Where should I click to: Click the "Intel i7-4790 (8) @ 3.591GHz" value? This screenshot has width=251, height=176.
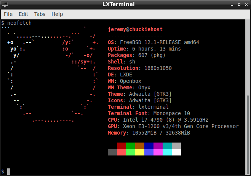point(166,120)
